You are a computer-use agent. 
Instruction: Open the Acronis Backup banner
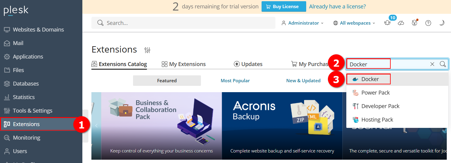pyautogui.click(x=282, y=126)
